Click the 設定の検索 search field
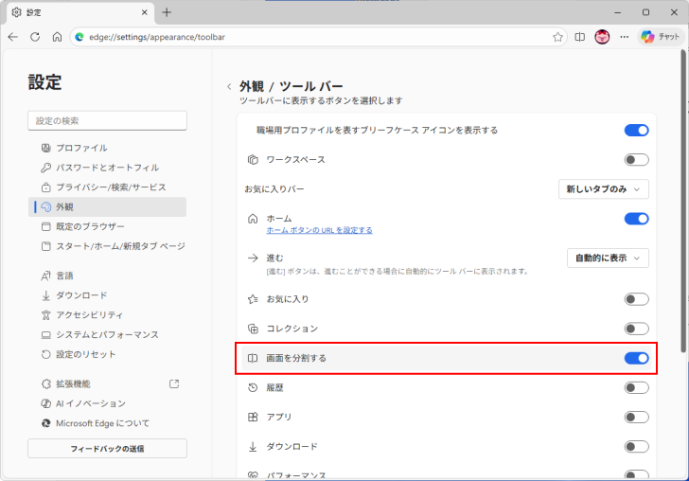 coord(107,120)
